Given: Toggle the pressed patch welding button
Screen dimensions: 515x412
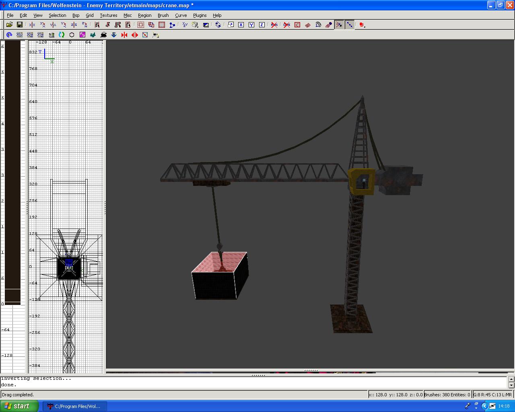Looking at the screenshot, I should [339, 25].
